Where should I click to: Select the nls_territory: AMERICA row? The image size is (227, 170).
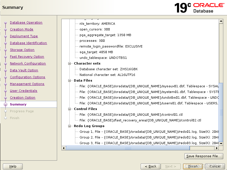point(97,24)
